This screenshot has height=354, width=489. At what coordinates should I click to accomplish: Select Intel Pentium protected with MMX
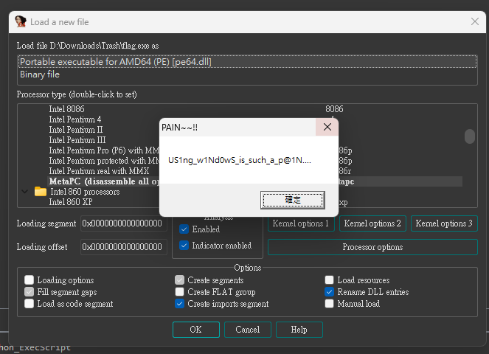coord(104,161)
